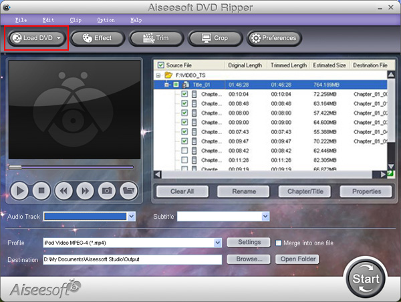Uncheck the chapter with length 00:10:04
401x302 pixels.
pos(184,94)
